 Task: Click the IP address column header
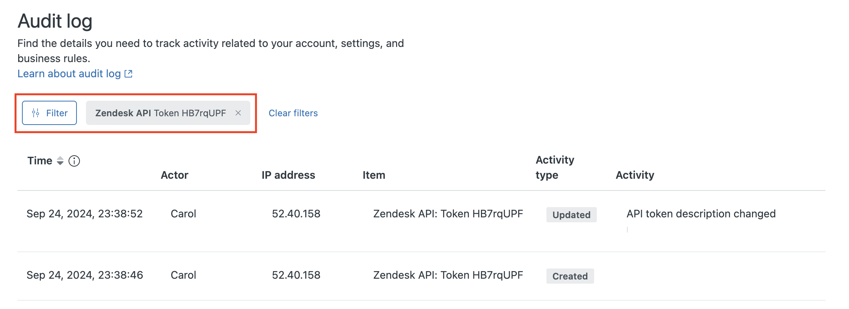pyautogui.click(x=288, y=175)
